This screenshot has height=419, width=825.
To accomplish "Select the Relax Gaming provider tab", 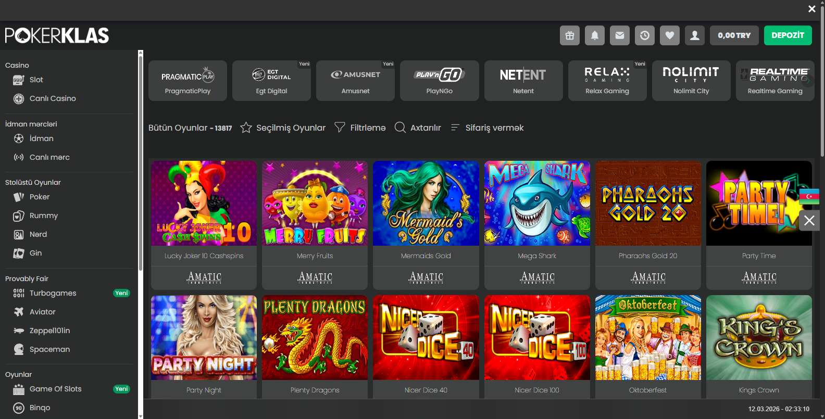I will [x=607, y=81].
